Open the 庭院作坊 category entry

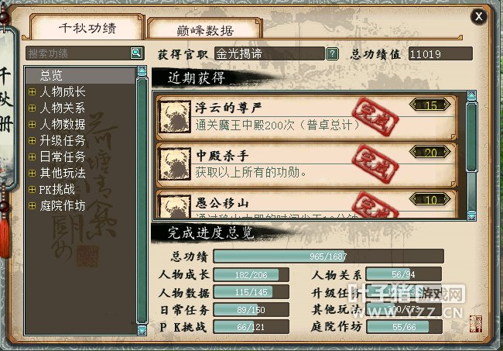(62, 206)
